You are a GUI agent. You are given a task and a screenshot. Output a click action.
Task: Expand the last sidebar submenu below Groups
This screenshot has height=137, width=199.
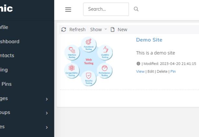pos(47,127)
